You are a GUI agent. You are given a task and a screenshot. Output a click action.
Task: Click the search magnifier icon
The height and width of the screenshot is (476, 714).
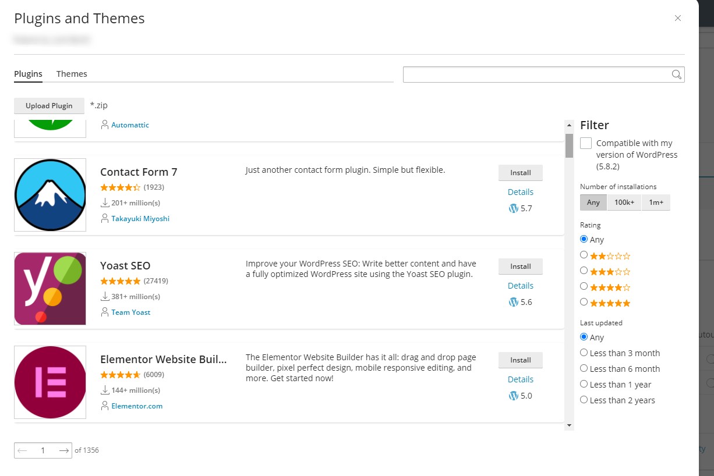coord(676,74)
